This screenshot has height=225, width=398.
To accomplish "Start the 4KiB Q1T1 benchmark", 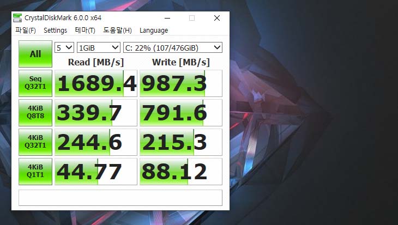I will 35,172.
